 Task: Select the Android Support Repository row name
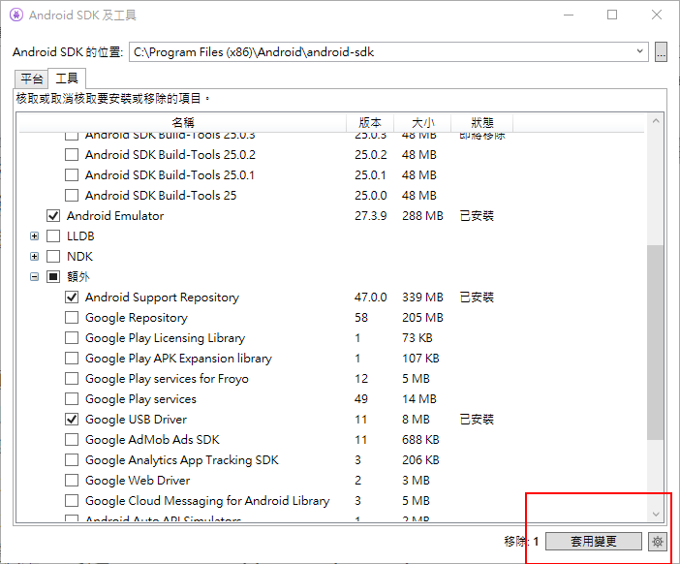[162, 298]
